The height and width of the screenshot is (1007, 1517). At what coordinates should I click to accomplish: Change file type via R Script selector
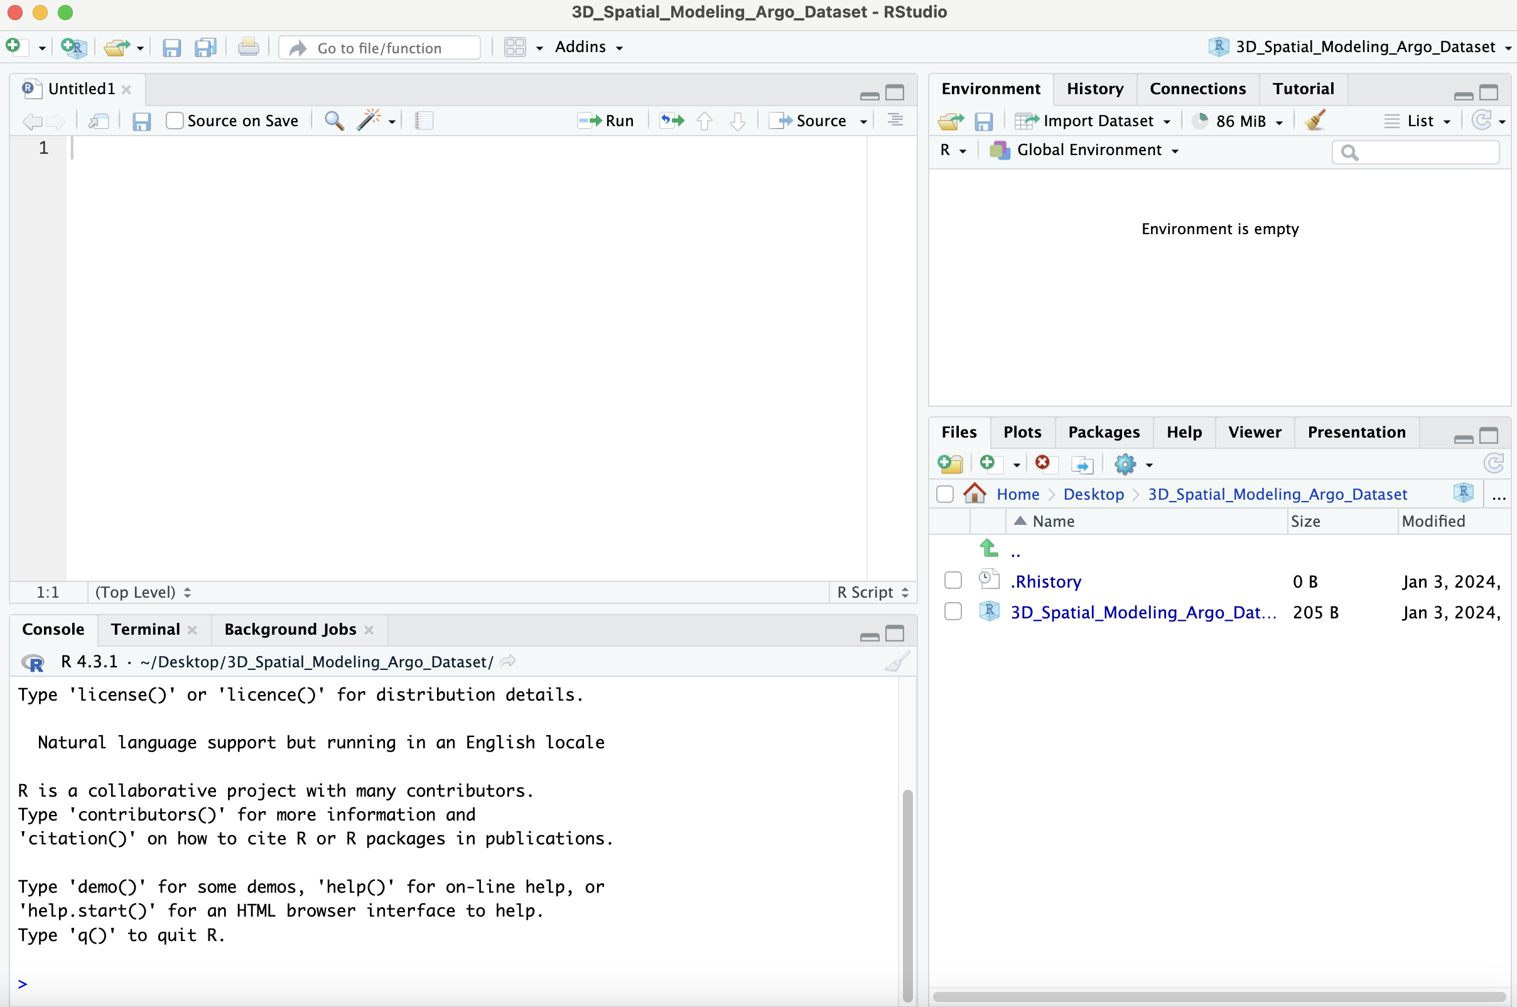pyautogui.click(x=873, y=592)
